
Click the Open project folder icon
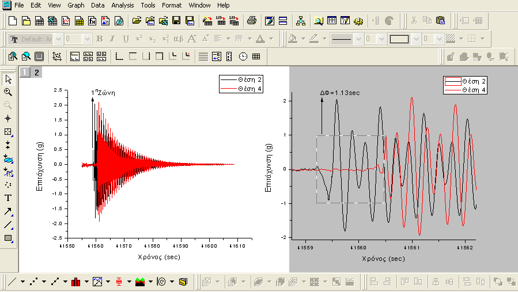click(137, 21)
